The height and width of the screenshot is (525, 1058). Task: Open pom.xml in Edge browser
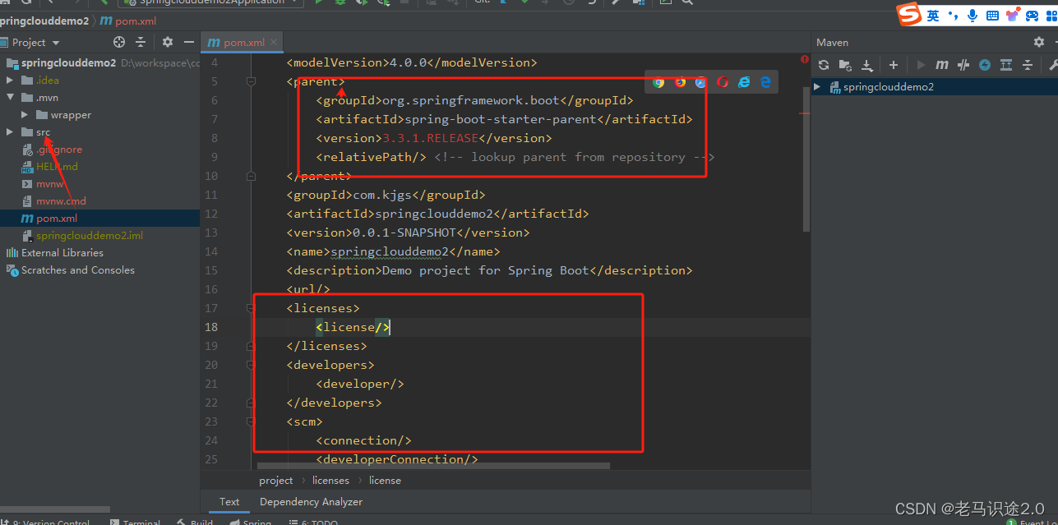765,82
